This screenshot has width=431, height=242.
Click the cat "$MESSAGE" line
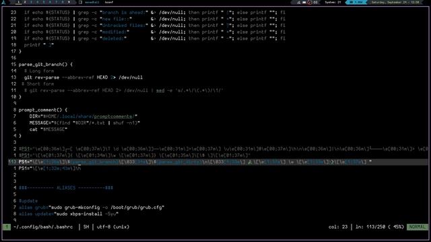(x=48, y=130)
